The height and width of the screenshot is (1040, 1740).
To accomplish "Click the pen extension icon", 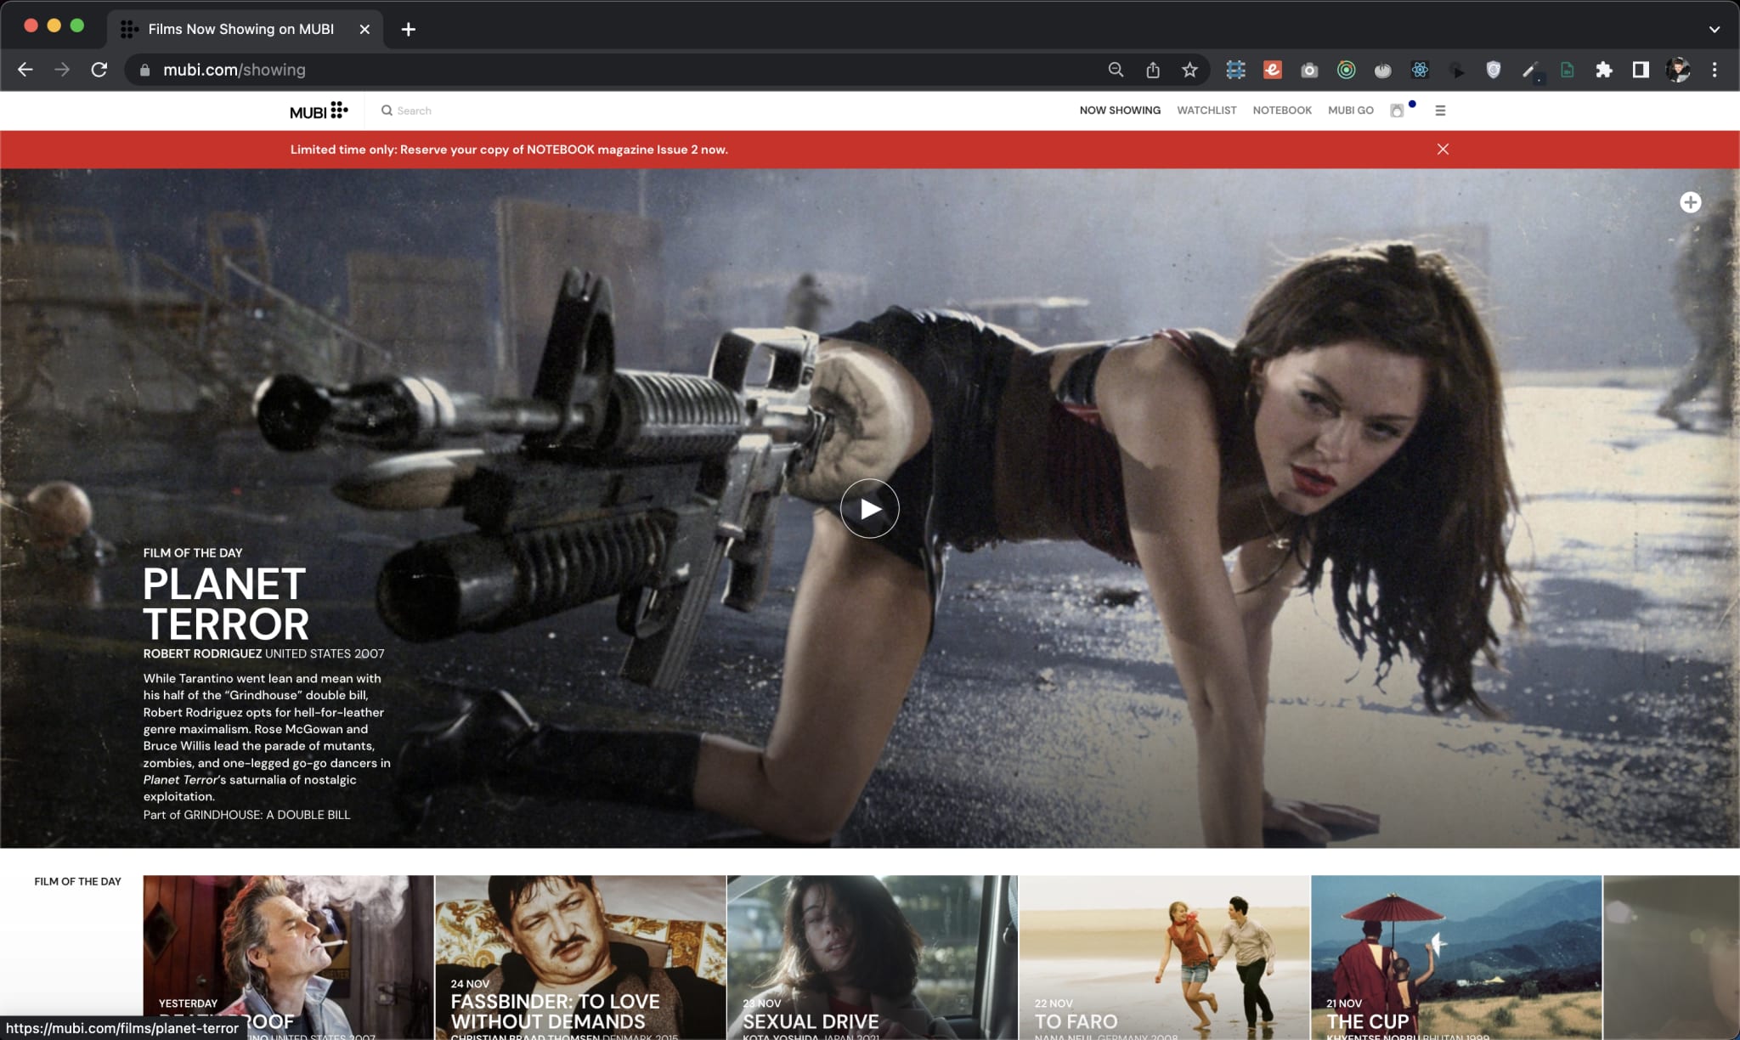I will click(1530, 70).
